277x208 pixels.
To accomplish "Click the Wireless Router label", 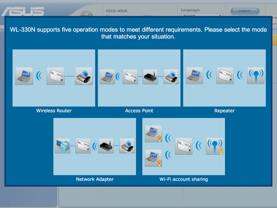I will click(54, 111).
